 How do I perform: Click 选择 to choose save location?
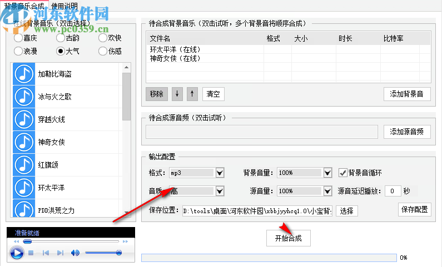pyautogui.click(x=347, y=211)
